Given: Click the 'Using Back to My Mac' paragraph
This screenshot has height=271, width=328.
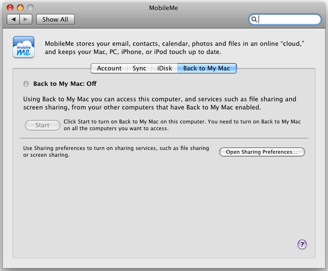Looking at the screenshot, I should click(x=160, y=103).
